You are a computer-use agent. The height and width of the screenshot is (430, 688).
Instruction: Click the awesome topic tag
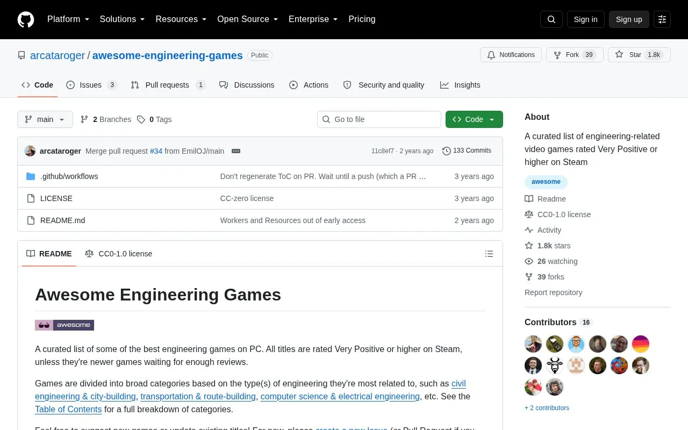tap(546, 182)
